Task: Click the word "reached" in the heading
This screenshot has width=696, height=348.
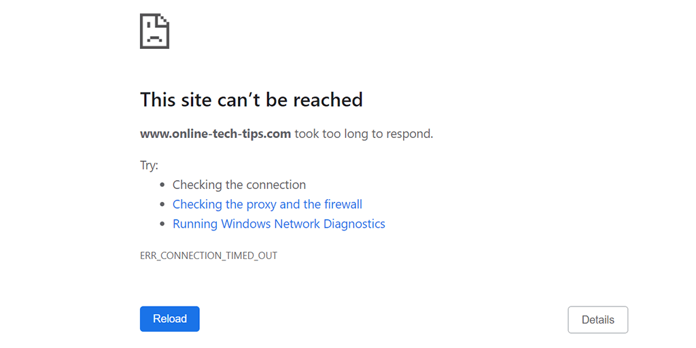Action: pos(329,100)
